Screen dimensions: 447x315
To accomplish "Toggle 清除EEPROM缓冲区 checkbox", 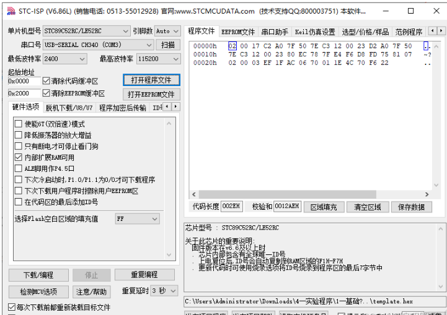I will point(46,93).
